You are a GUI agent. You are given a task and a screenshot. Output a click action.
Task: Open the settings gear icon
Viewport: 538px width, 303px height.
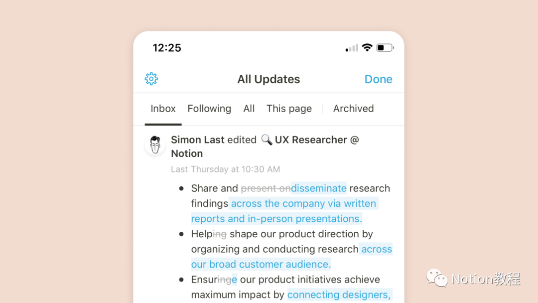151,79
